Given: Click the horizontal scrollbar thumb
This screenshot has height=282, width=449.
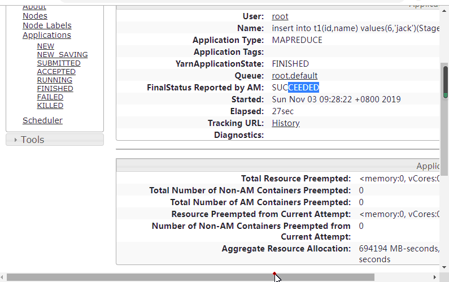Looking at the screenshot, I should [190, 277].
